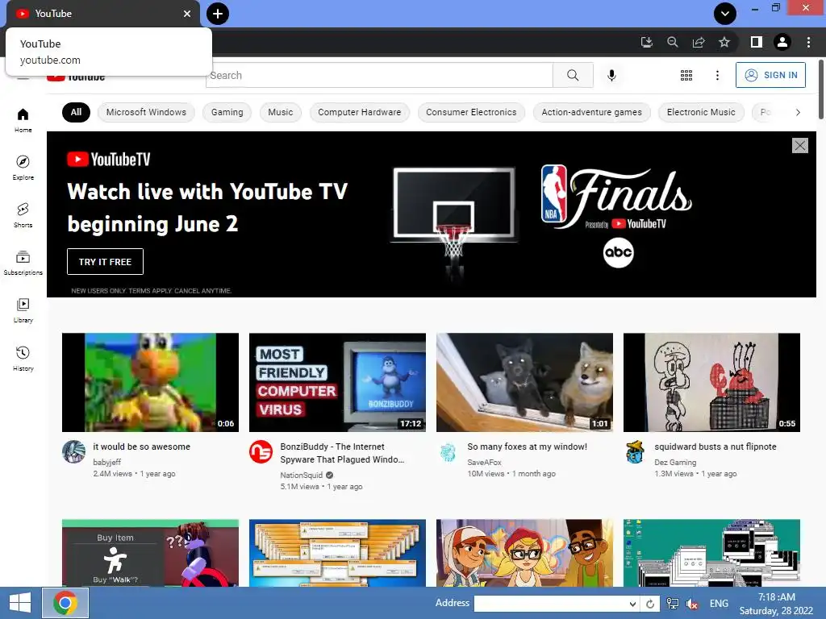The width and height of the screenshot is (826, 619).
Task: Click the SIGN IN button
Action: pos(770,75)
